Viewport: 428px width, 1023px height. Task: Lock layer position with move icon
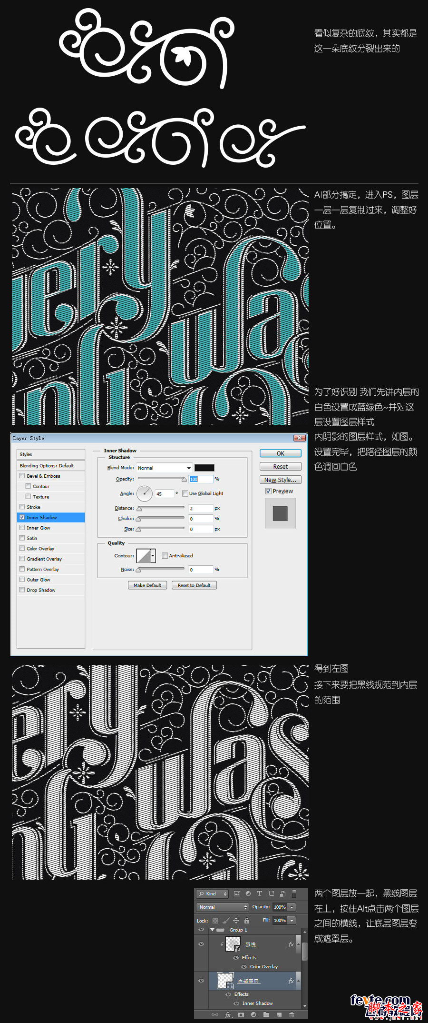(x=236, y=921)
